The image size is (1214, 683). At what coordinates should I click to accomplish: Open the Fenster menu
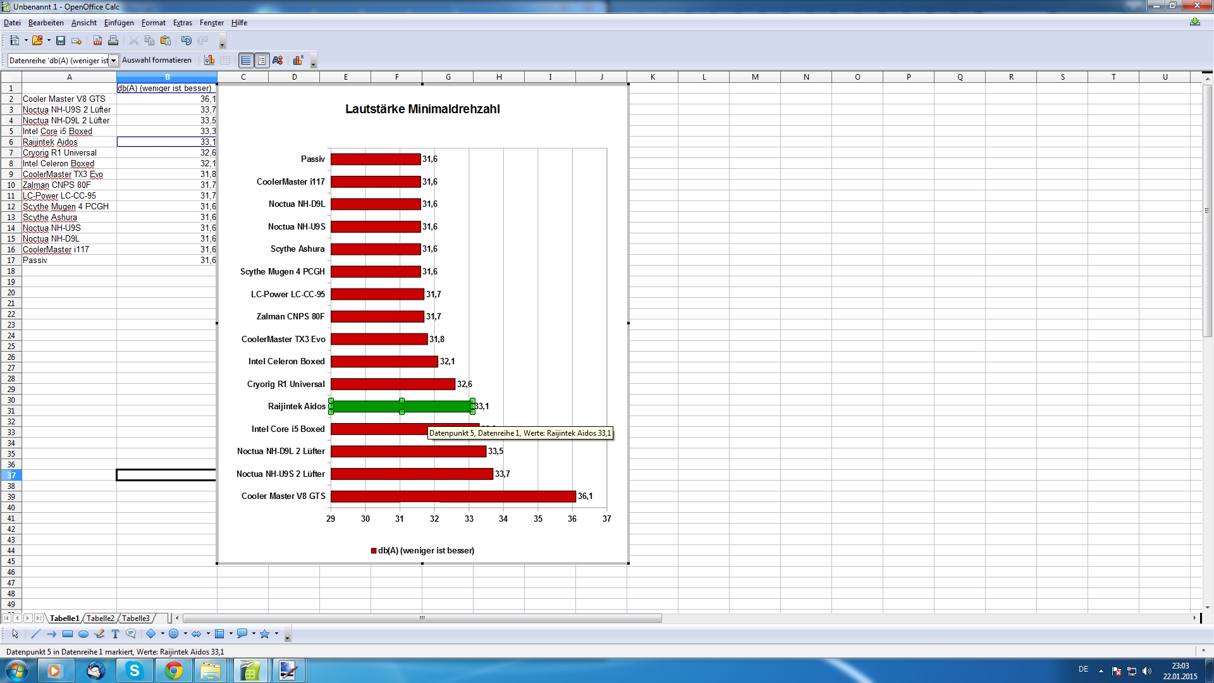coord(212,23)
